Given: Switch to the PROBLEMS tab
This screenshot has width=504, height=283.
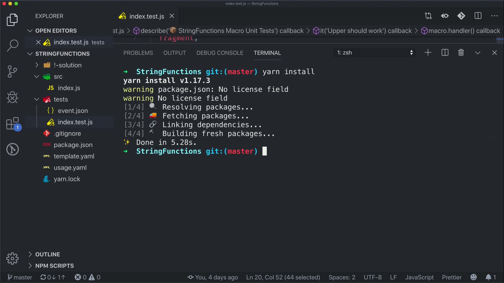Looking at the screenshot, I should pyautogui.click(x=138, y=53).
